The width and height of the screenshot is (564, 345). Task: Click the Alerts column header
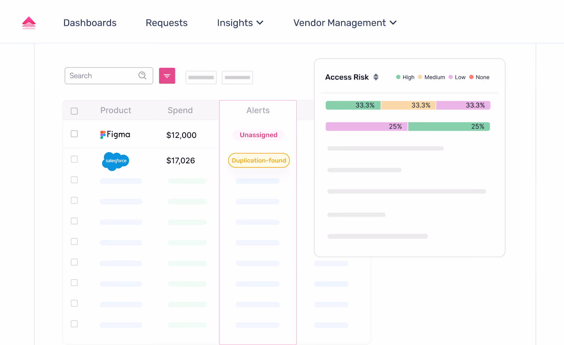(x=258, y=111)
